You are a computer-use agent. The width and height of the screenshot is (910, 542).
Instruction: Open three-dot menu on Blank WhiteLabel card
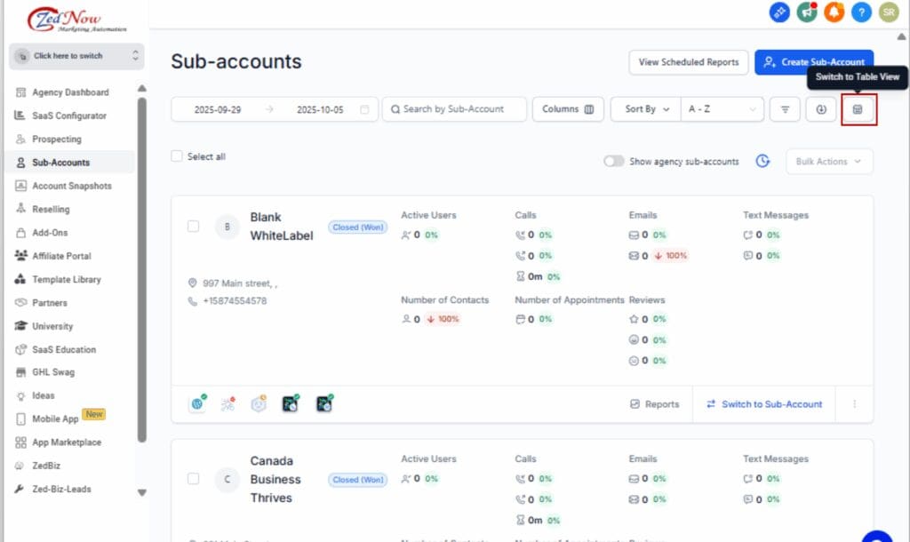click(855, 404)
